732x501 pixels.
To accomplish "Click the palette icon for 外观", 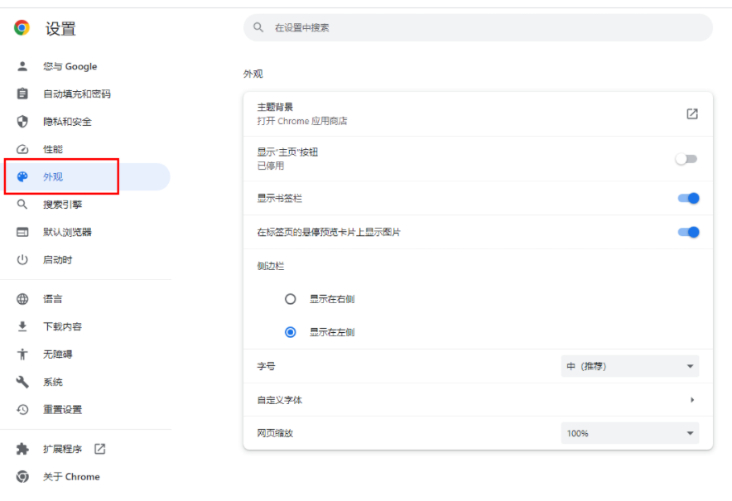I will 22,177.
